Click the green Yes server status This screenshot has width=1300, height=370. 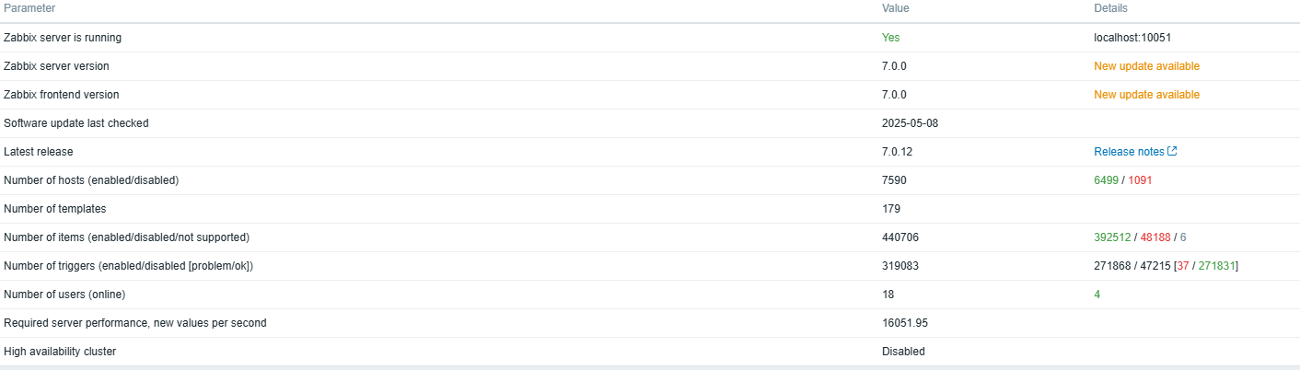click(x=890, y=38)
